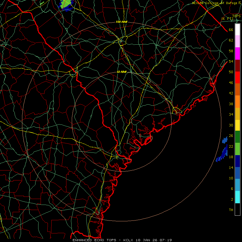Click the legend value 6
The width and height of the screenshot is (242, 242).
point(232,189)
